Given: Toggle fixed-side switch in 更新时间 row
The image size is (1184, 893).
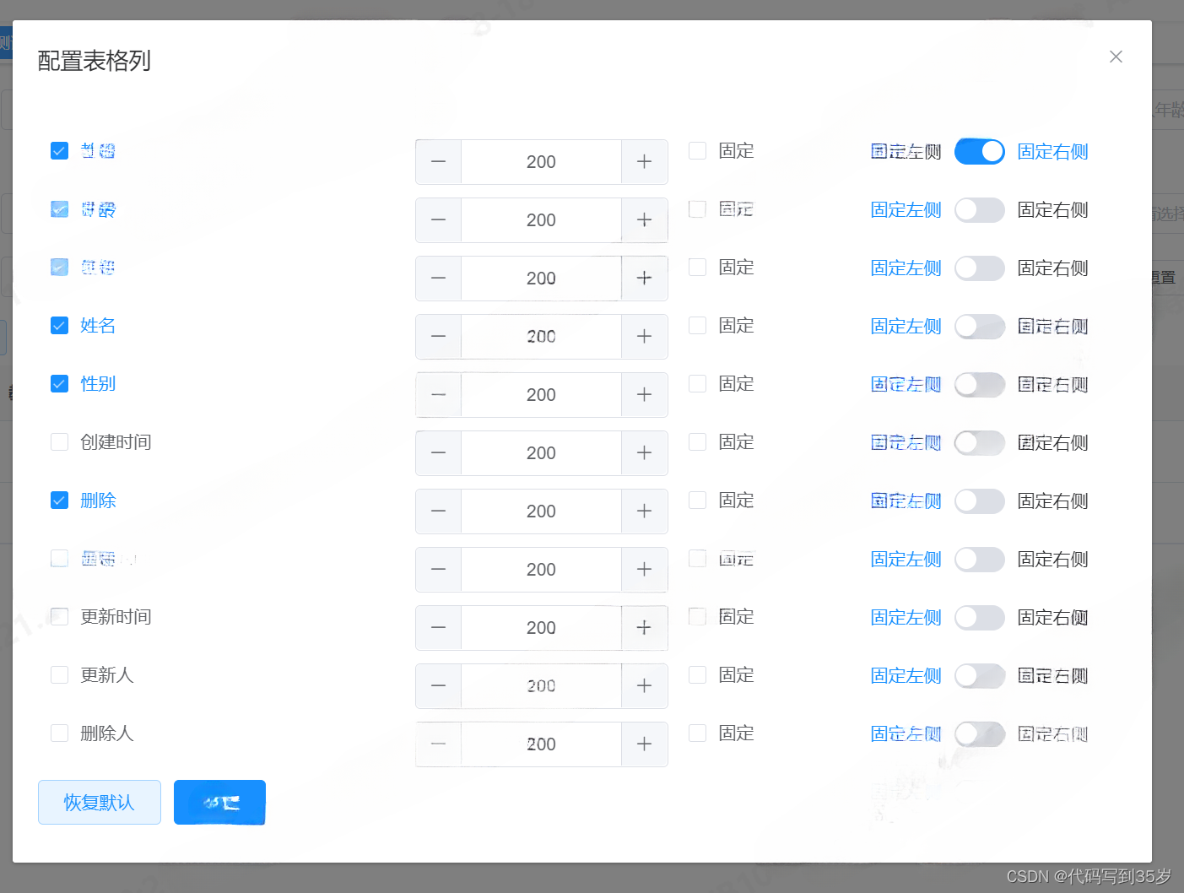Looking at the screenshot, I should coord(980,618).
